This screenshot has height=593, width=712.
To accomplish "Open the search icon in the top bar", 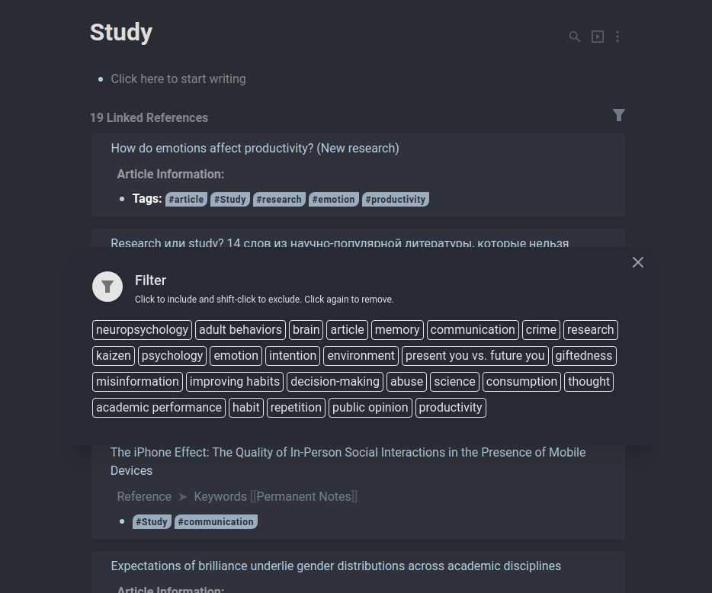I will pos(574,36).
